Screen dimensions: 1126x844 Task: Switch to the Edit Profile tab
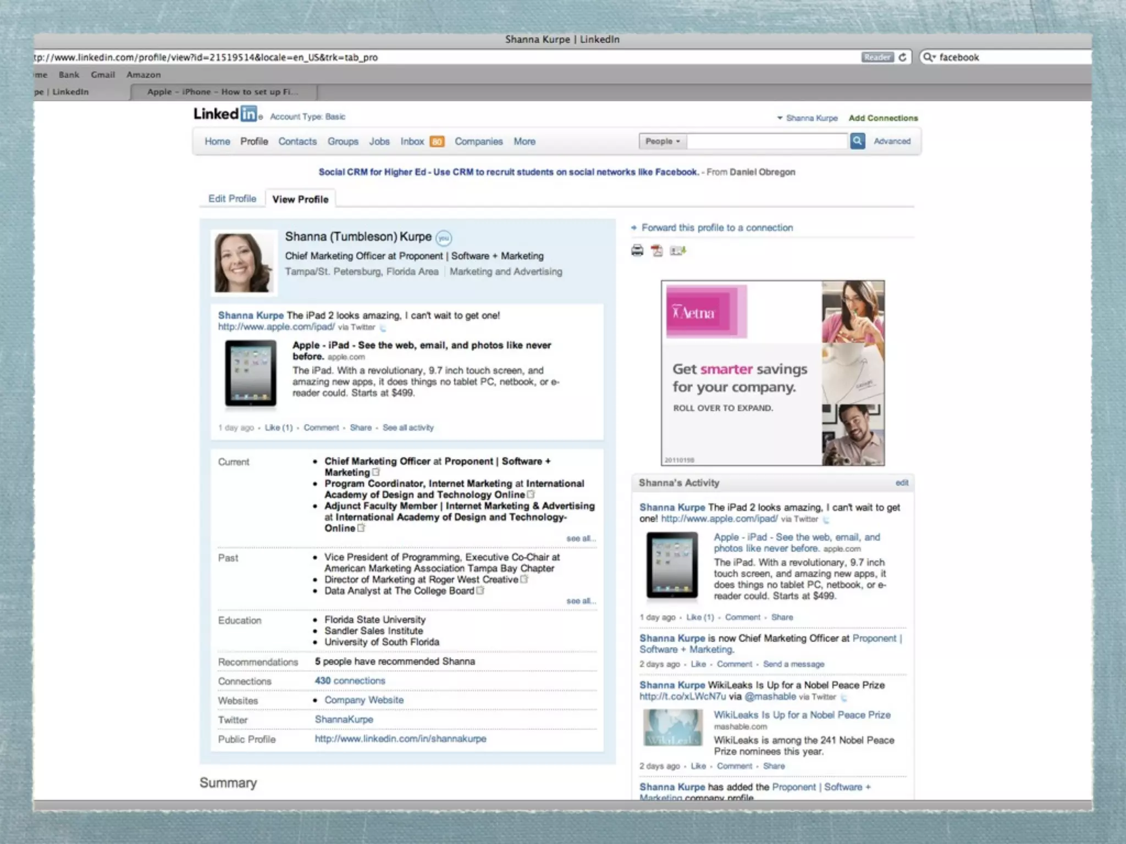pyautogui.click(x=232, y=199)
